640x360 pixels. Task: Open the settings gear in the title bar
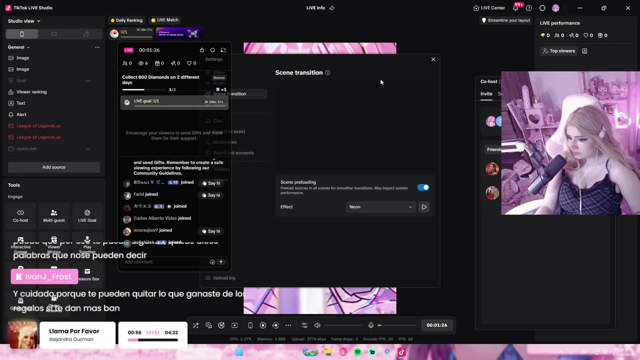[x=542, y=8]
